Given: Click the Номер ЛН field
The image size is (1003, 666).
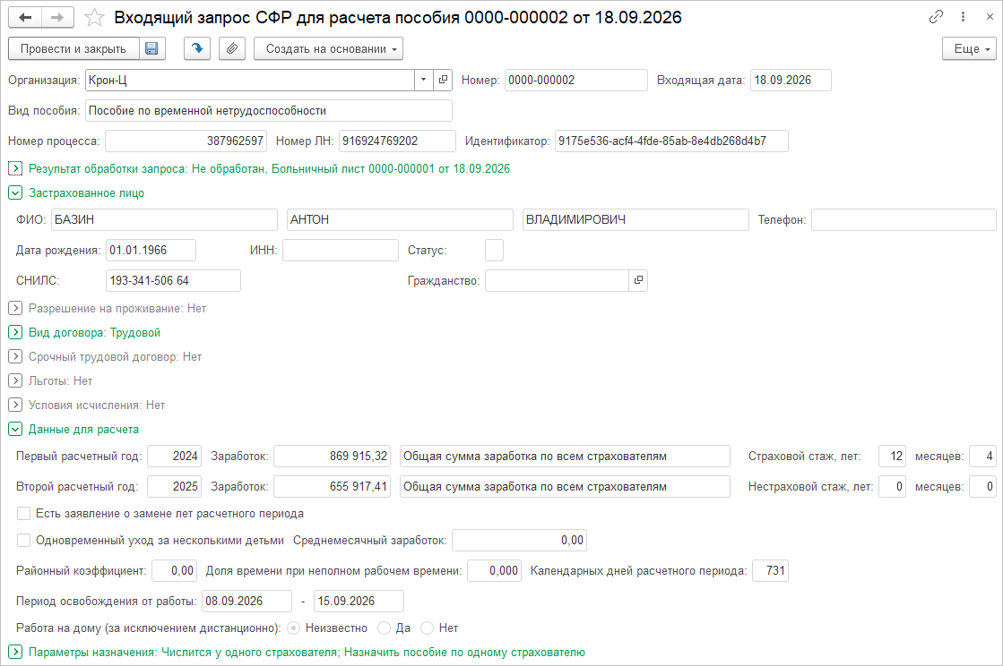Looking at the screenshot, I should coord(397,141).
